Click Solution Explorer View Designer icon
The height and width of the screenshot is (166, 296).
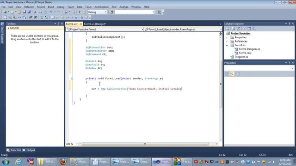point(249,29)
